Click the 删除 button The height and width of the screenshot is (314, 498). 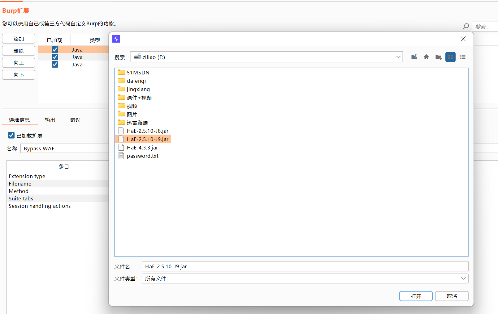[x=19, y=51]
